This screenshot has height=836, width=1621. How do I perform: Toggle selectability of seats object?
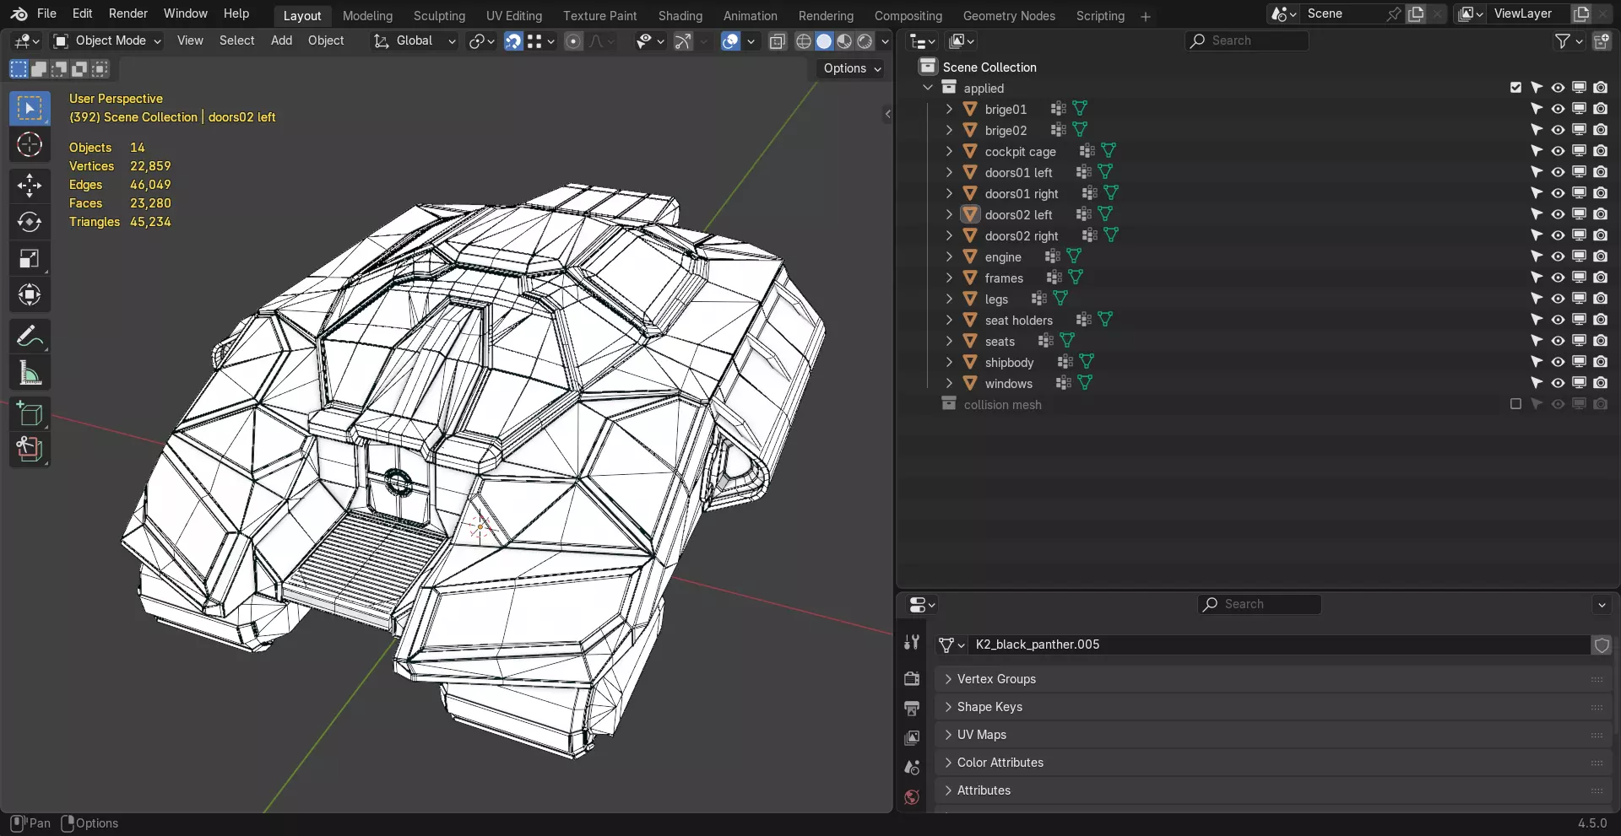[1537, 341]
